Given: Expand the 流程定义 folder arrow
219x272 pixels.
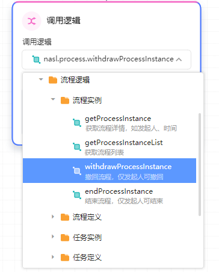Looking at the screenshot, I should coord(53,217).
